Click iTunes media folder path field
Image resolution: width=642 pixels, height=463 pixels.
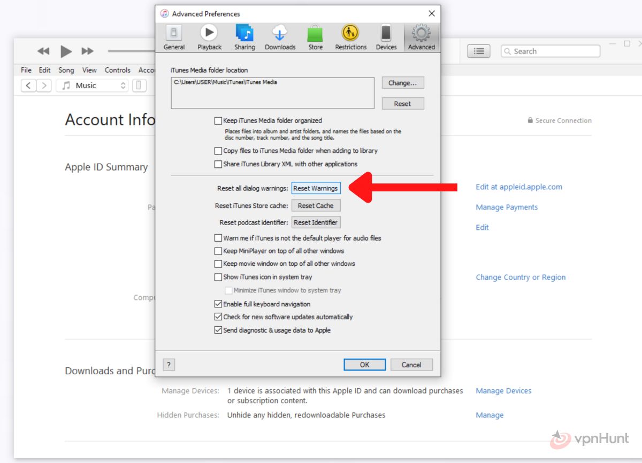(272, 93)
